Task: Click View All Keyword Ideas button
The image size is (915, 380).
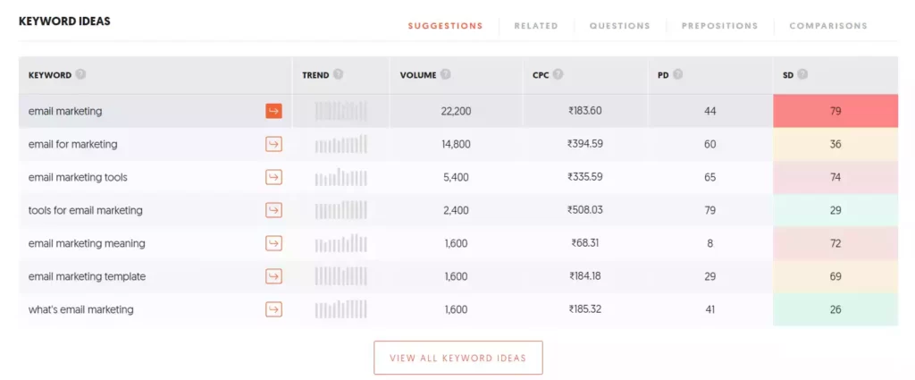Action: point(458,358)
